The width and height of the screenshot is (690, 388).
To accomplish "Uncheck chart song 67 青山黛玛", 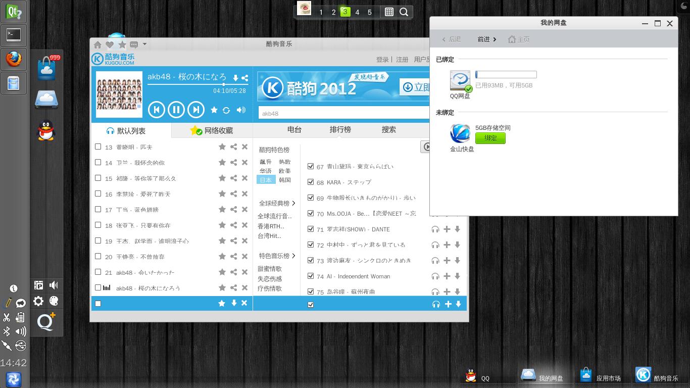I will (311, 166).
